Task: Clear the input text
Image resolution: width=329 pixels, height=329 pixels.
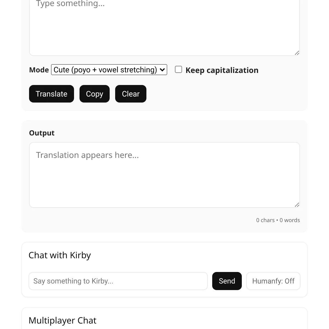Action: click(131, 94)
